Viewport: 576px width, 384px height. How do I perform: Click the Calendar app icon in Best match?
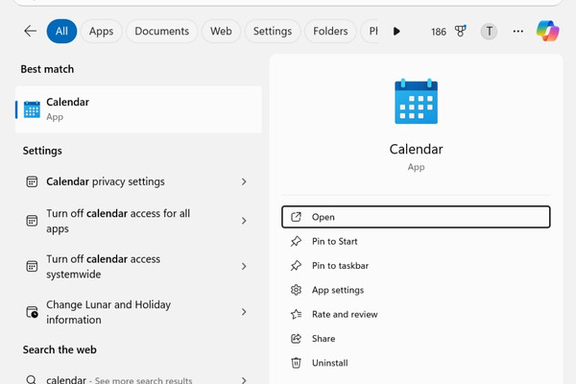pyautogui.click(x=32, y=109)
